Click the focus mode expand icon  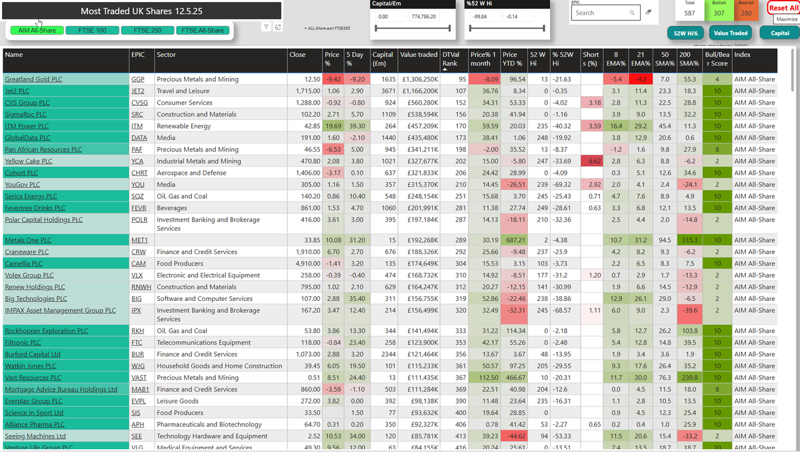pyautogui.click(x=278, y=27)
